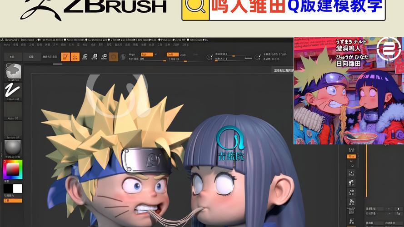Adjust the Focal Shift slider
Viewport: 404px width, 227px height.
pos(234,54)
